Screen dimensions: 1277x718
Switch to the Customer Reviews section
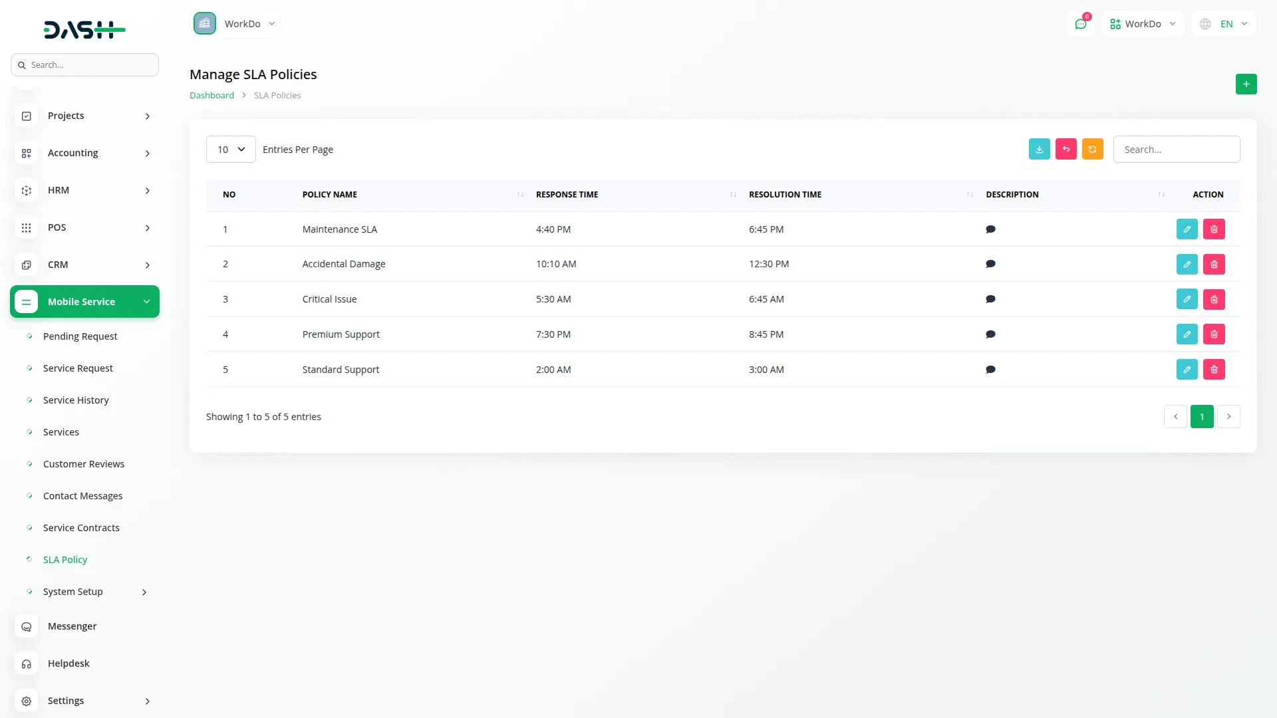click(x=84, y=463)
